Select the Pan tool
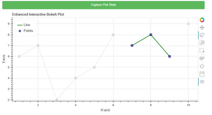 (x=202, y=27)
